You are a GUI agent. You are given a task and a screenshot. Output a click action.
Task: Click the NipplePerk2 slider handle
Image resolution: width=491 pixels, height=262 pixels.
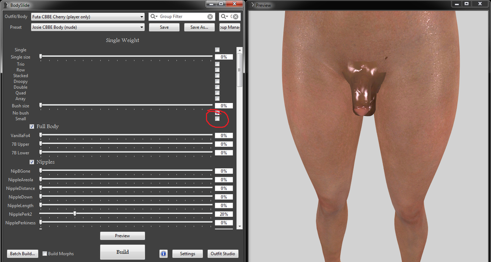tap(75, 213)
